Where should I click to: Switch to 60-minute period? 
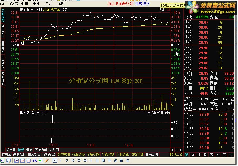click(85, 160)
